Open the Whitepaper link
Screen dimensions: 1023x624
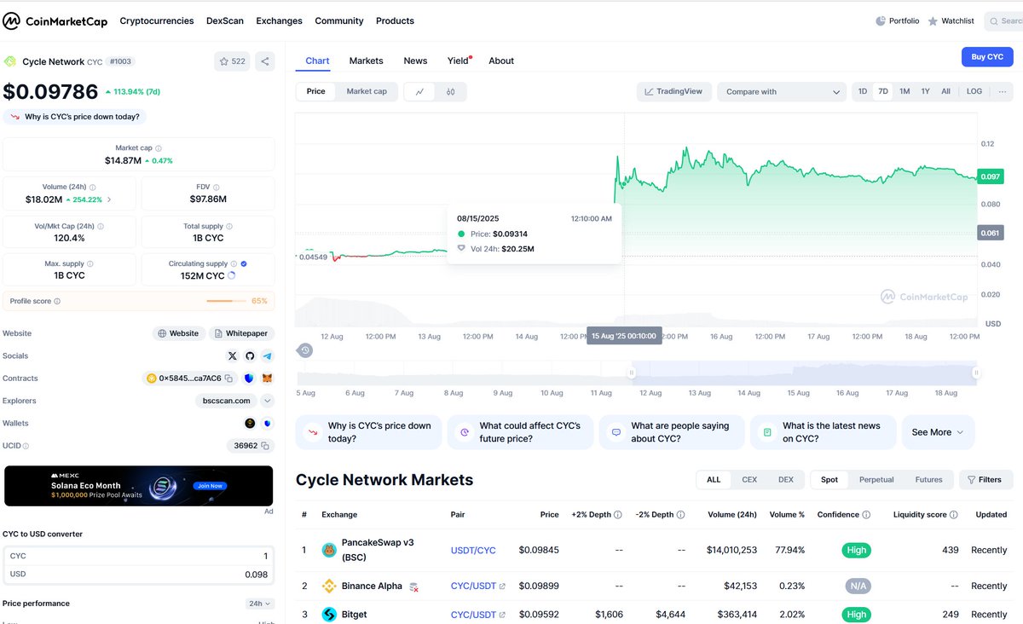pos(241,333)
